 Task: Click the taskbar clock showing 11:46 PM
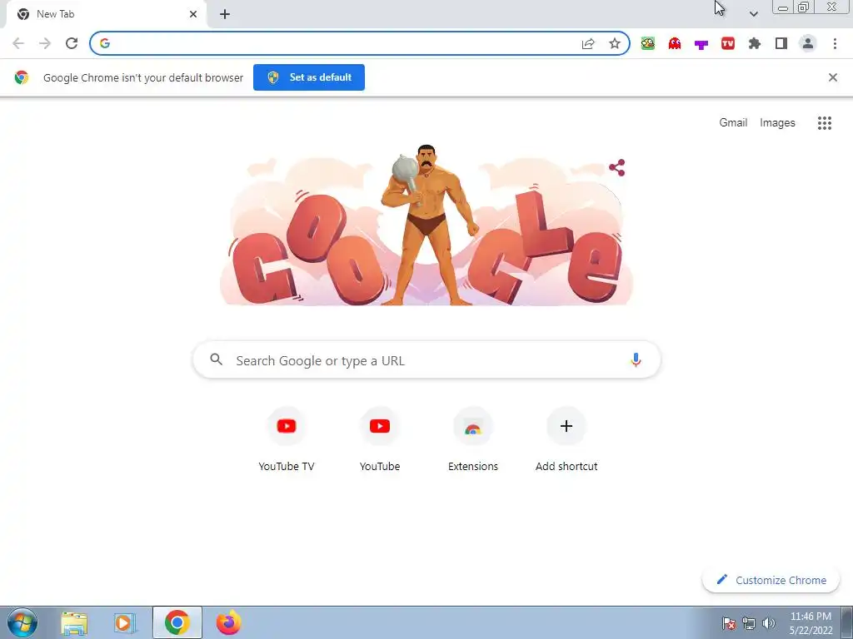(x=811, y=623)
